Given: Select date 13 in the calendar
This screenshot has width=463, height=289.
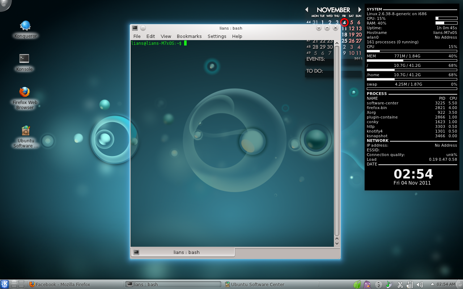Looking at the screenshot, I should coord(359,29).
